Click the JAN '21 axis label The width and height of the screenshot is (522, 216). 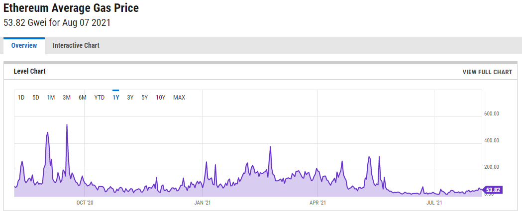pyautogui.click(x=203, y=203)
